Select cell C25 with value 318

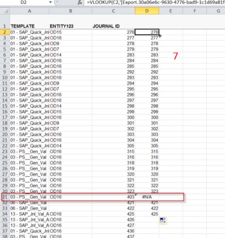(x=113, y=163)
